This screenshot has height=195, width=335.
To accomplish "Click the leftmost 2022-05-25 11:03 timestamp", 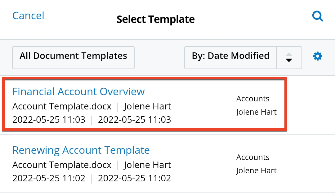I will coord(49,120).
